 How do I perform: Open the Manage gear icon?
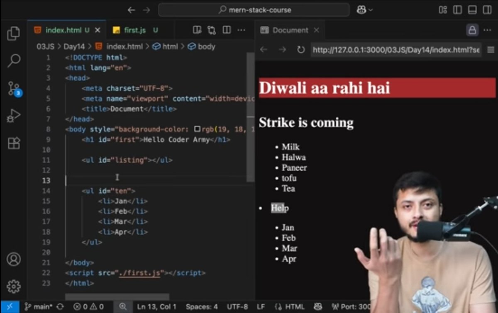pos(14,286)
